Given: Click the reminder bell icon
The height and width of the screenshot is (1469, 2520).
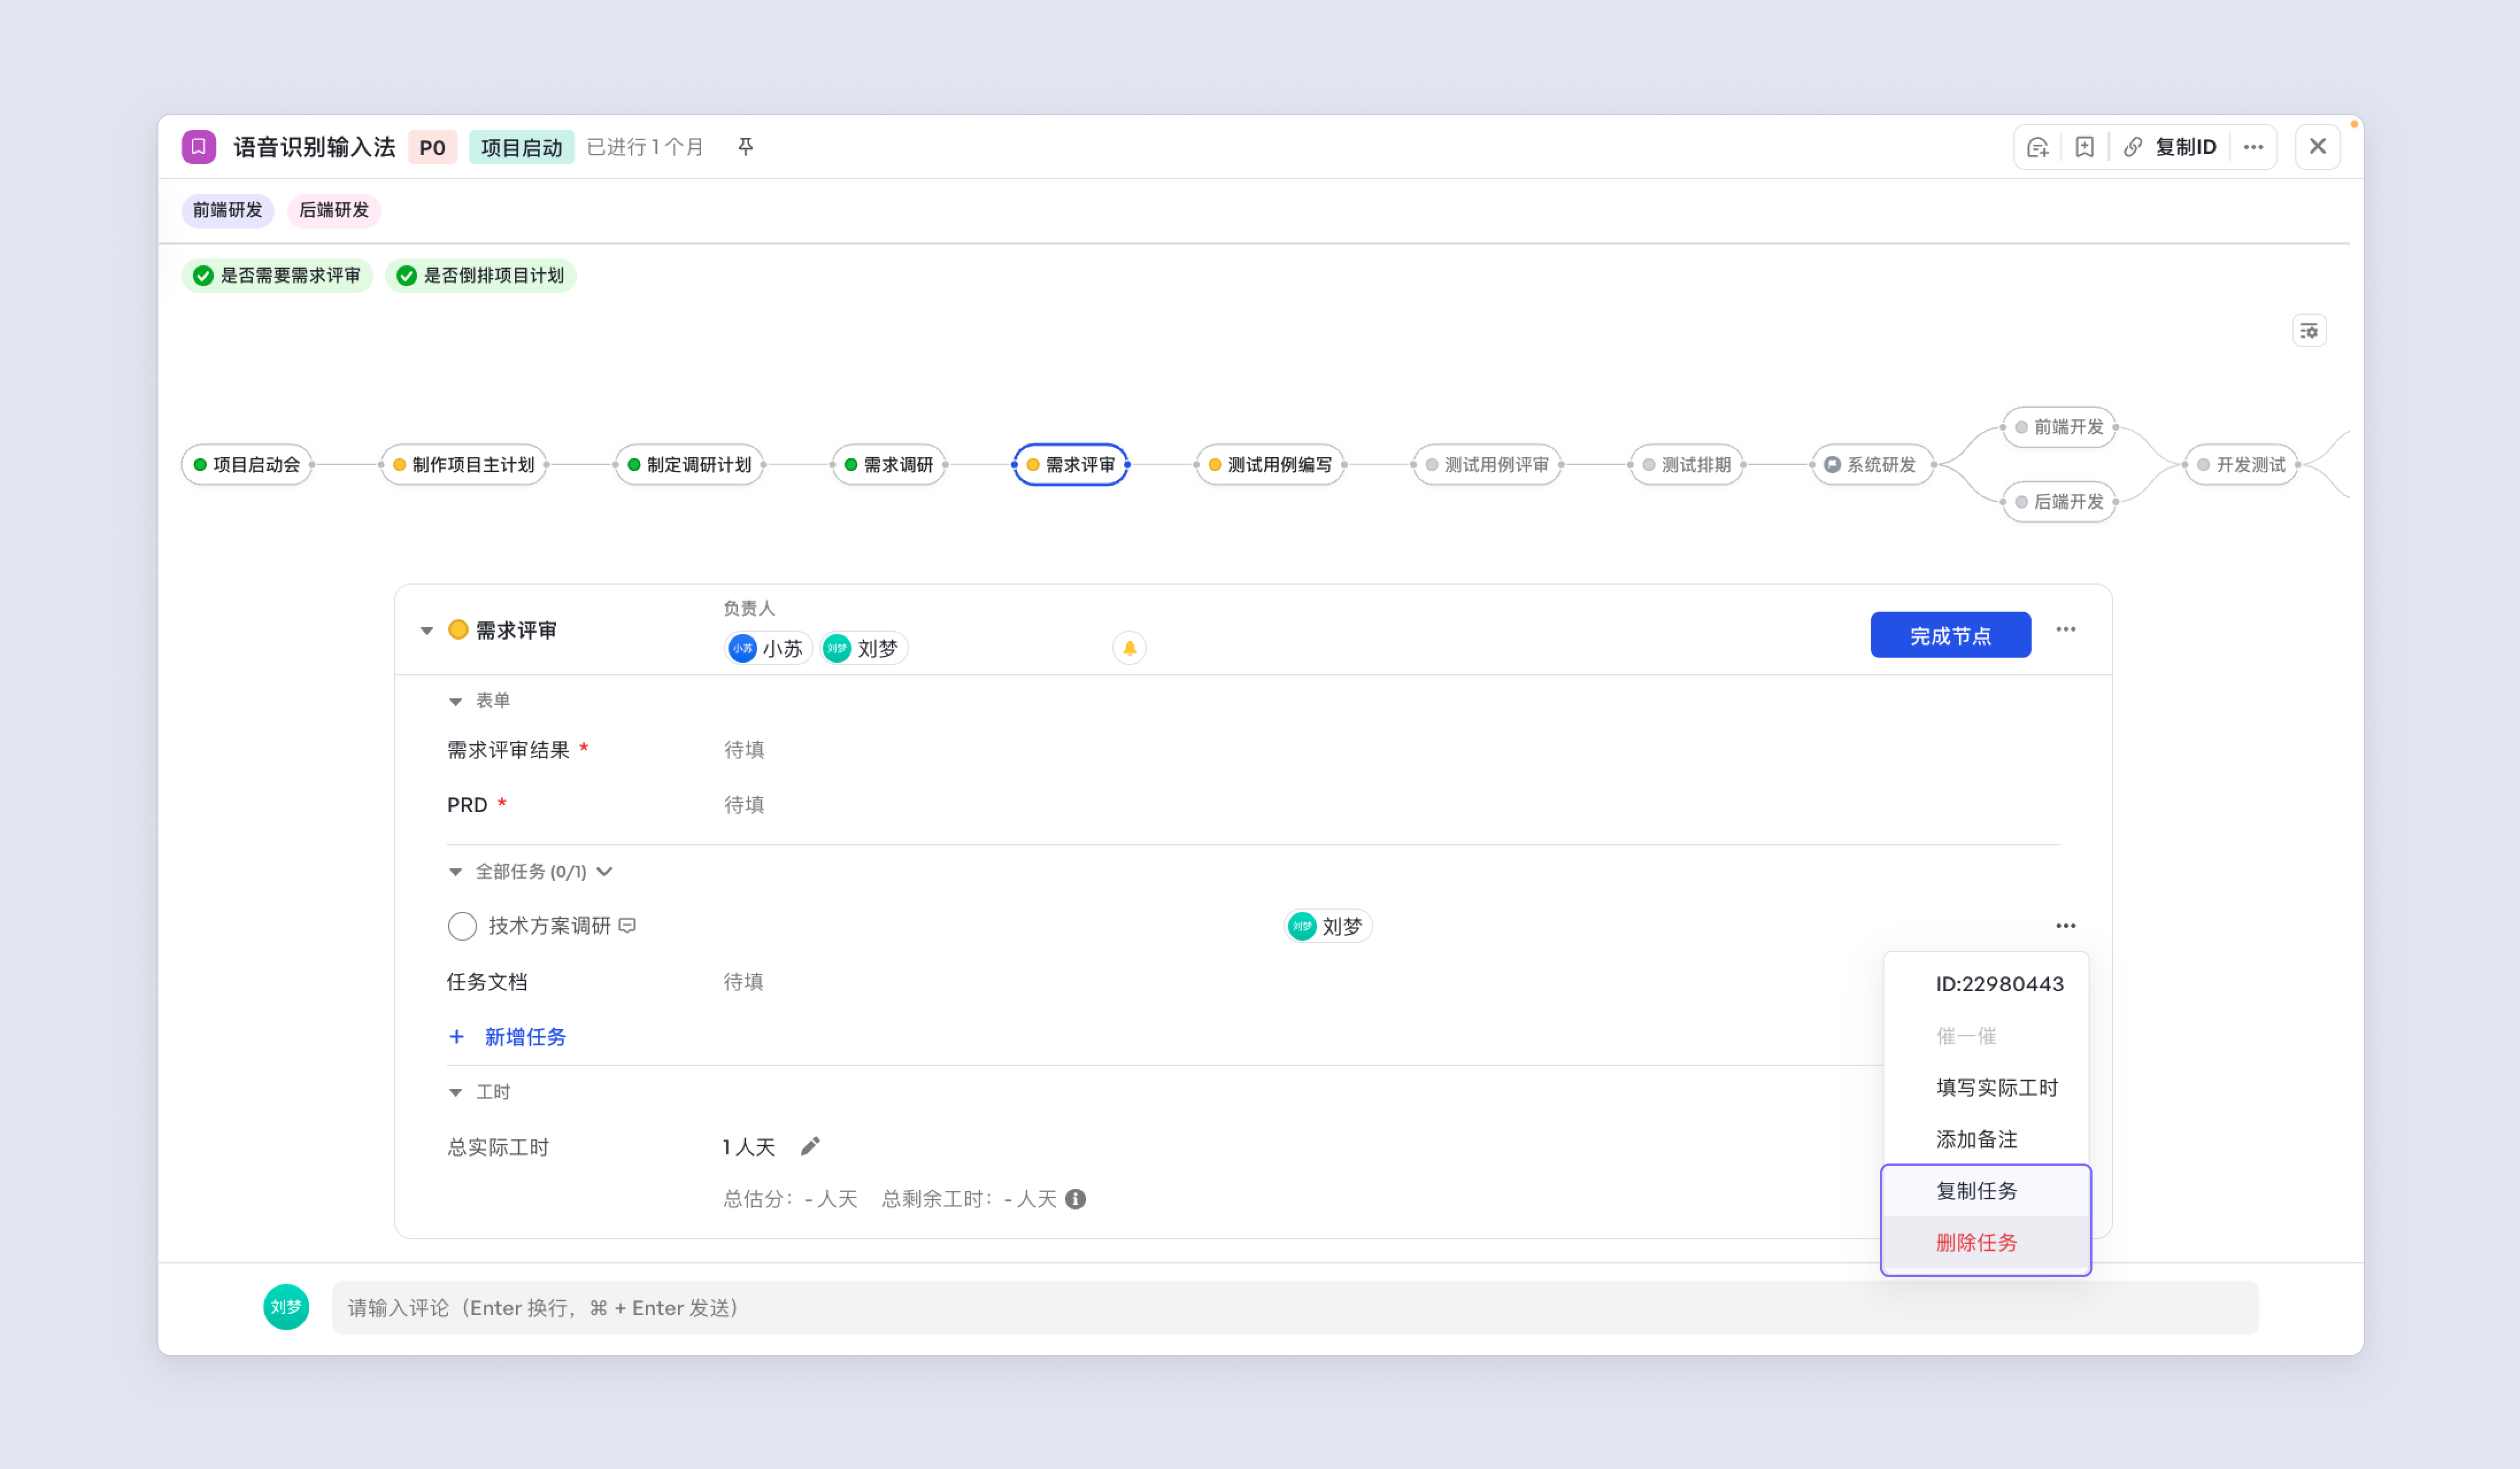Looking at the screenshot, I should (x=1129, y=648).
